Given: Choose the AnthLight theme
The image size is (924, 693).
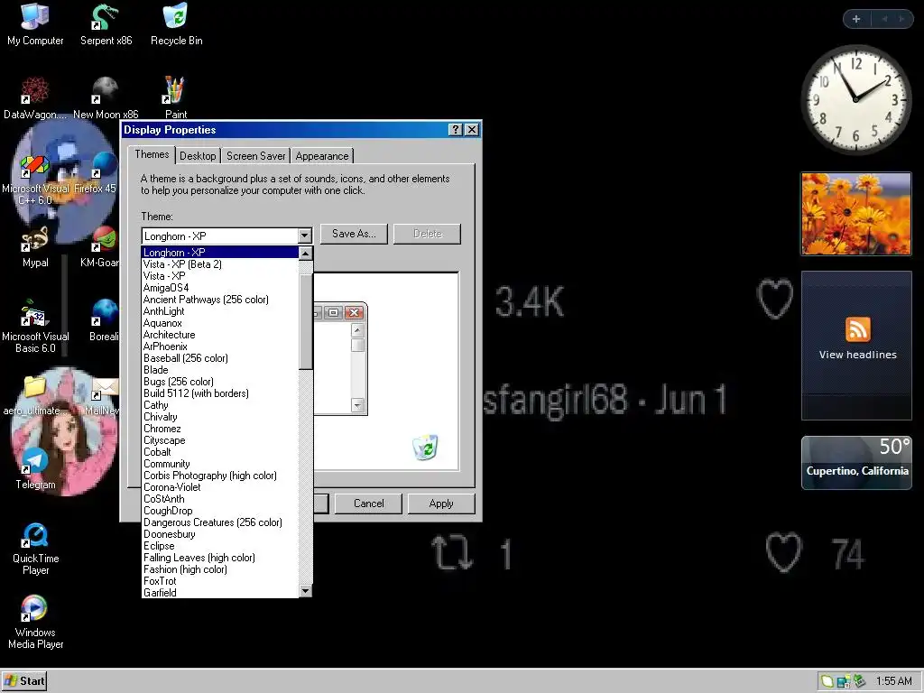Looking at the screenshot, I should 220,311.
